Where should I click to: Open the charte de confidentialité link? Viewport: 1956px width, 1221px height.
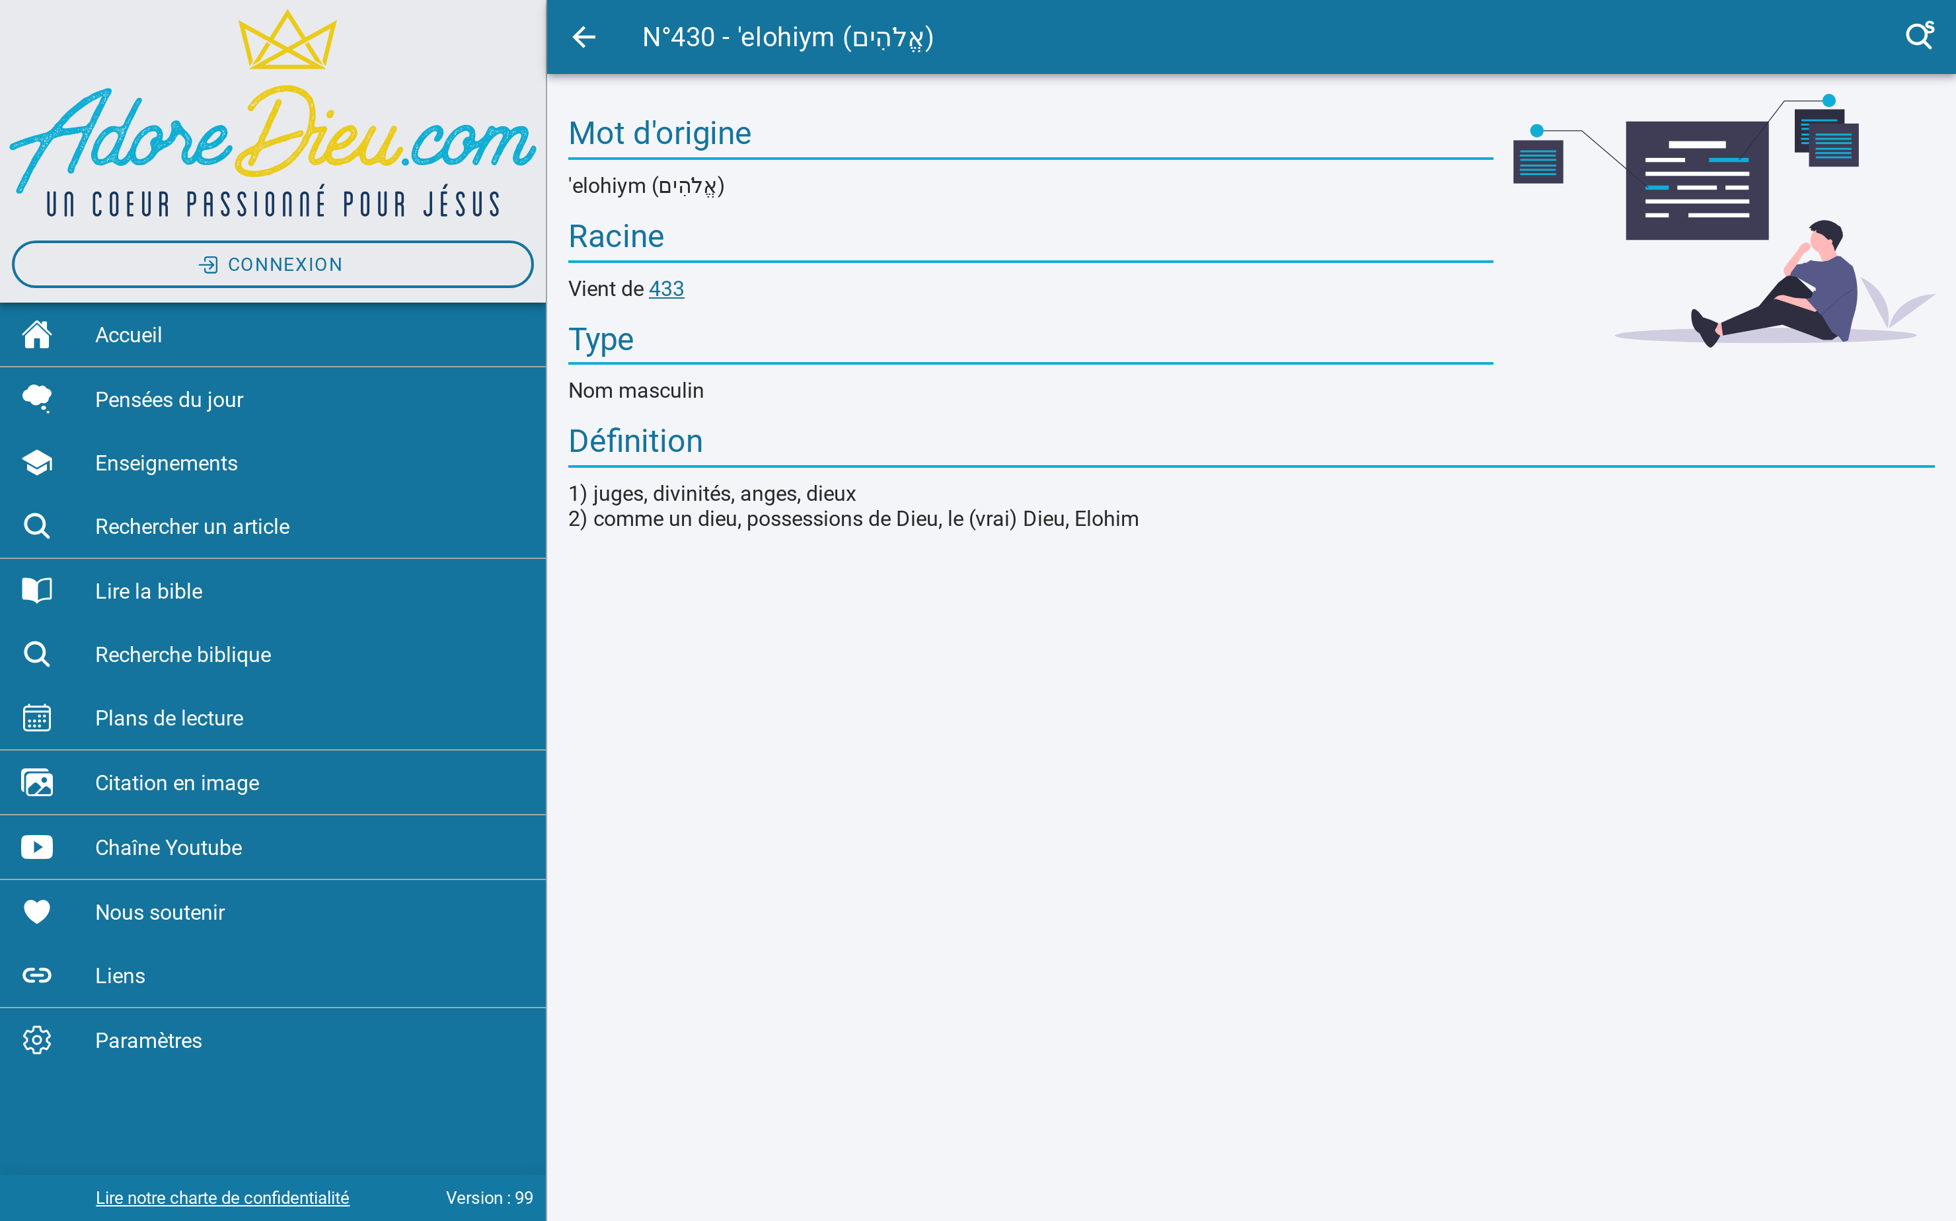[222, 1198]
